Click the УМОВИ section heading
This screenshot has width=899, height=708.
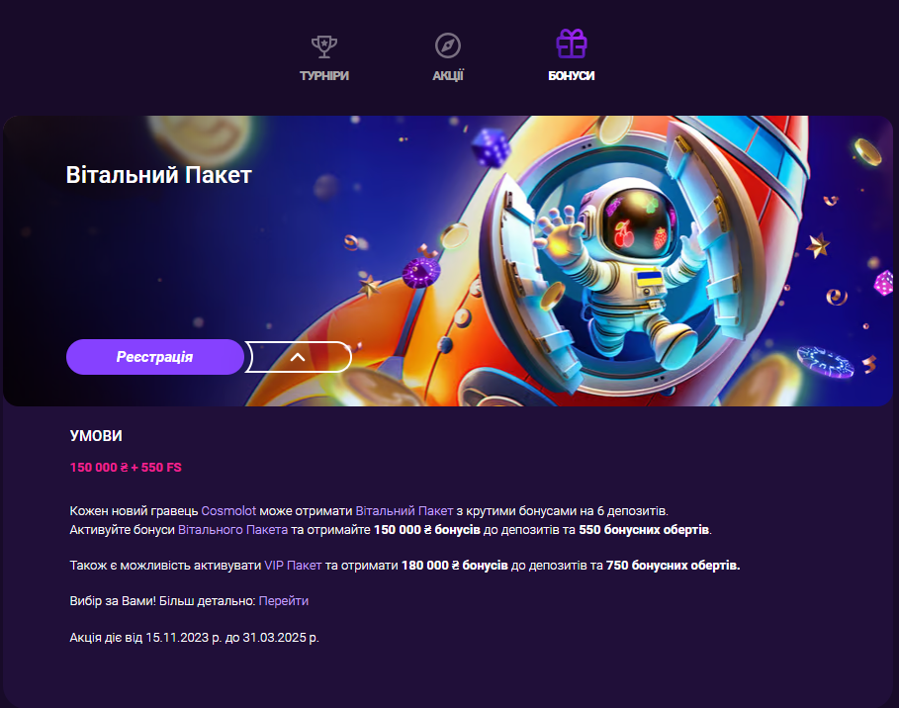click(96, 436)
